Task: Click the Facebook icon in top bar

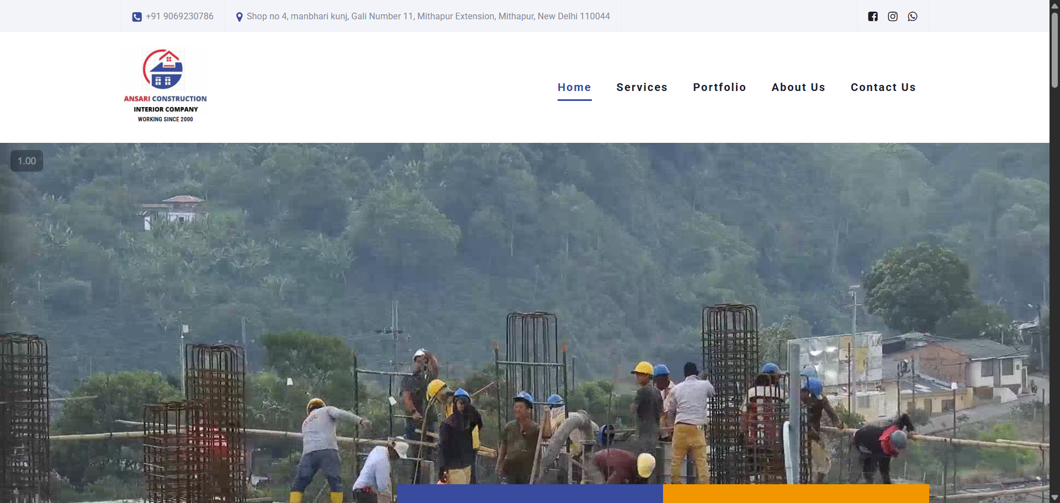Action: point(872,17)
